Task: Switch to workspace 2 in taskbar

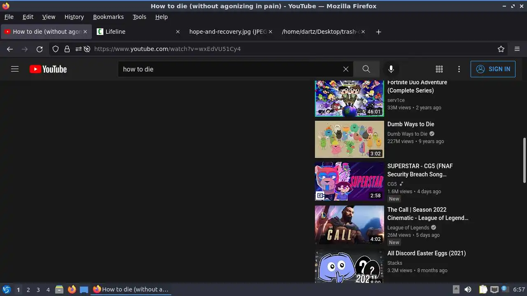Action: [28, 289]
